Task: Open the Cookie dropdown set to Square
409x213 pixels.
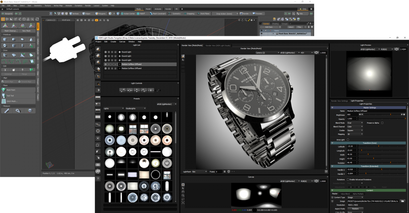Action: point(355,130)
